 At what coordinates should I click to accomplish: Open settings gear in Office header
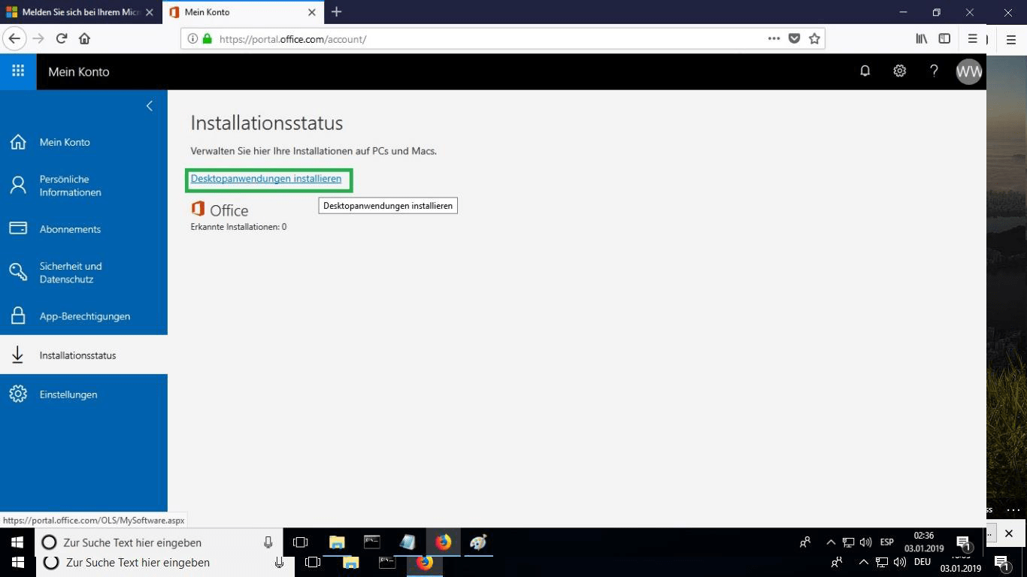(x=899, y=71)
